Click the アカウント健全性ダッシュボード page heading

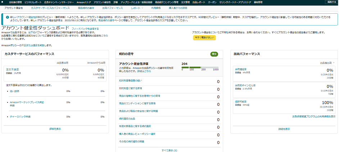[x=35, y=28]
